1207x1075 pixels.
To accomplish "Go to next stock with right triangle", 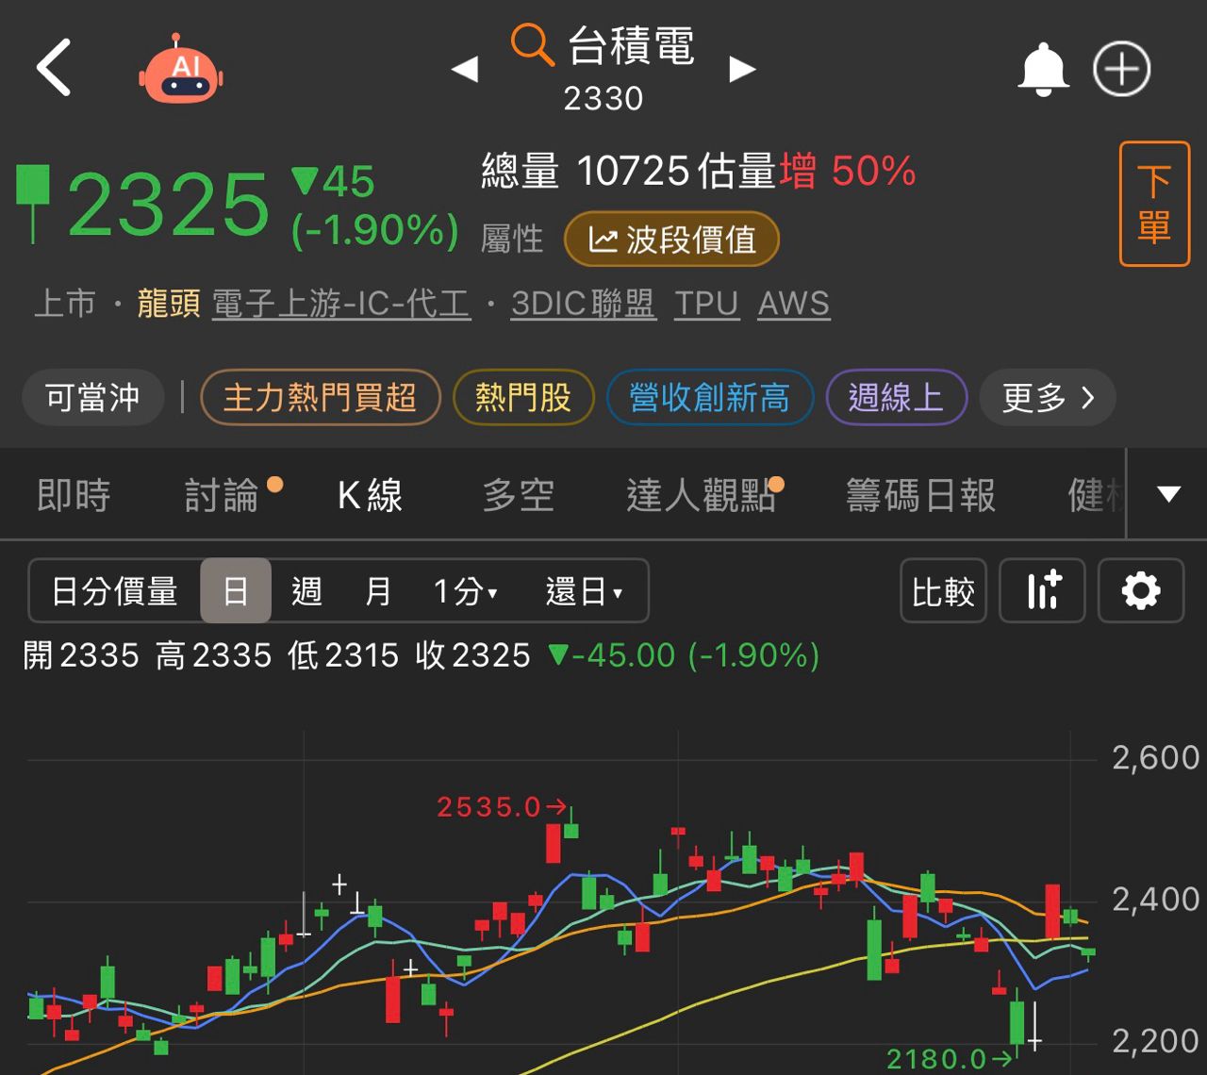I will (x=742, y=69).
